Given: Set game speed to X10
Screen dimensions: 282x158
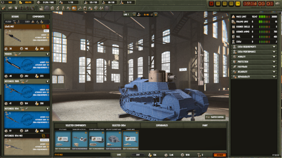Looking at the screenshot, I should (238, 4).
